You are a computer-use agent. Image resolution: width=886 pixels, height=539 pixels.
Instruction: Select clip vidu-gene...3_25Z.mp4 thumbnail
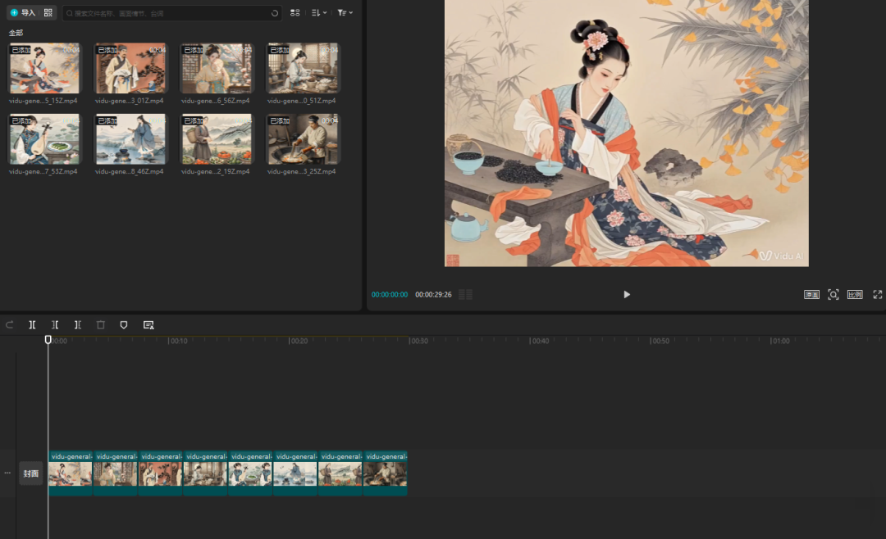point(302,138)
